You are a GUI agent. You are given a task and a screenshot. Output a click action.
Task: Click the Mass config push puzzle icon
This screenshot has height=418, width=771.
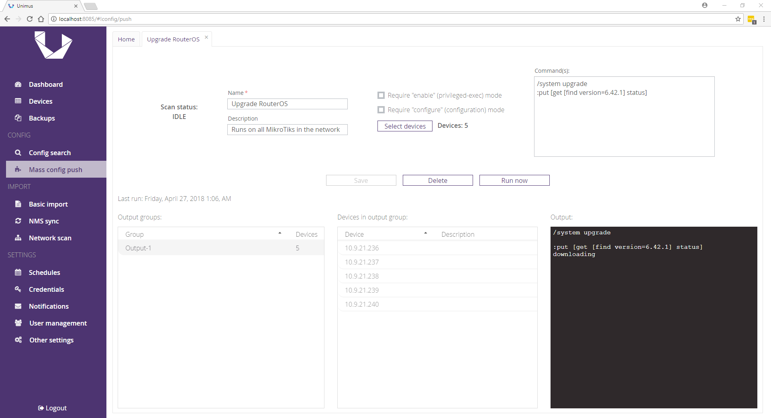pos(18,170)
